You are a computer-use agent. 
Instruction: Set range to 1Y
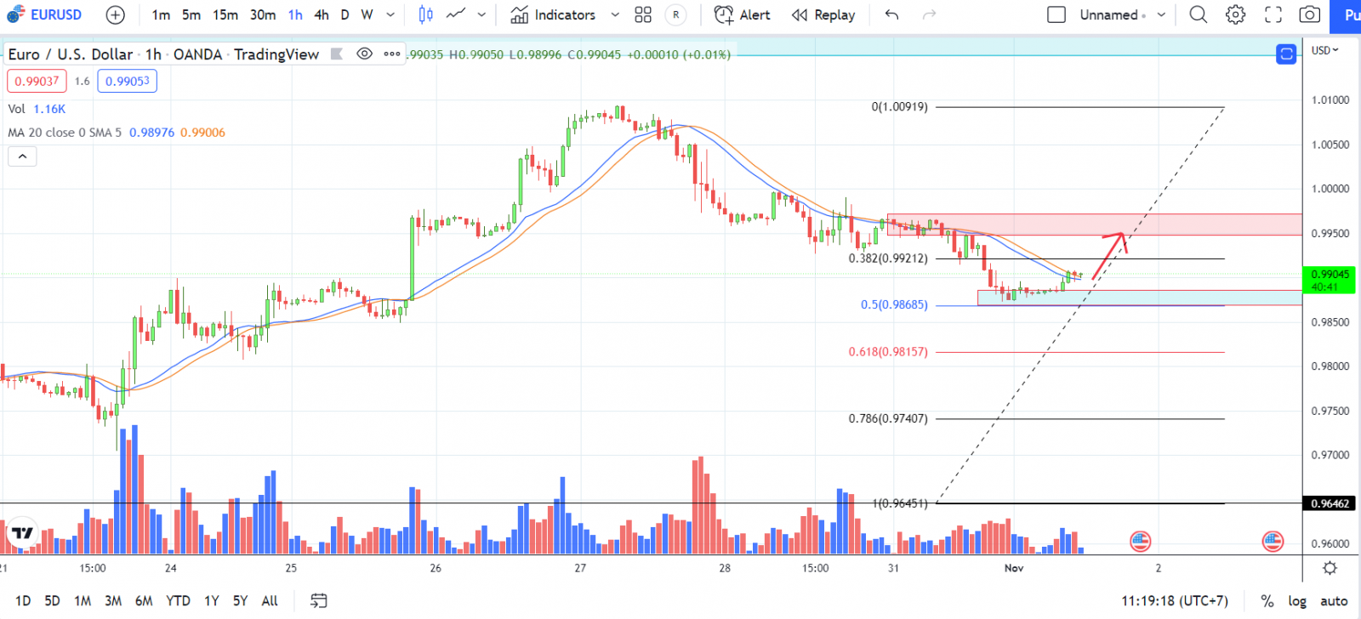[212, 600]
